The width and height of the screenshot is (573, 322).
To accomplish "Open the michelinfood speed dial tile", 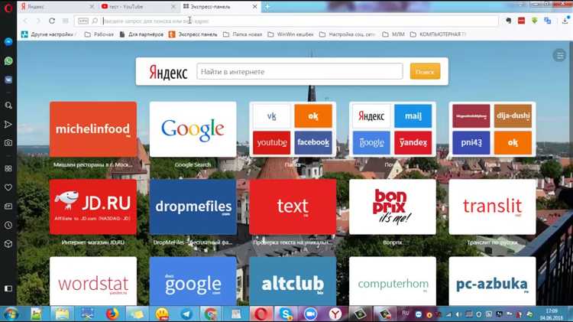I will click(93, 129).
